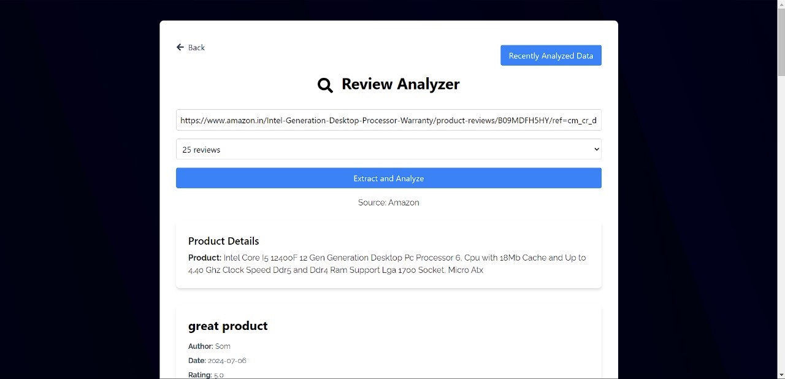Click the Author: Som line
Viewport: 785px width, 379px height.
[209, 346]
